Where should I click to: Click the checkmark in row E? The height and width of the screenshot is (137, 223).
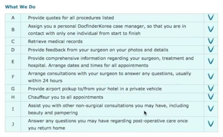pos(211,61)
